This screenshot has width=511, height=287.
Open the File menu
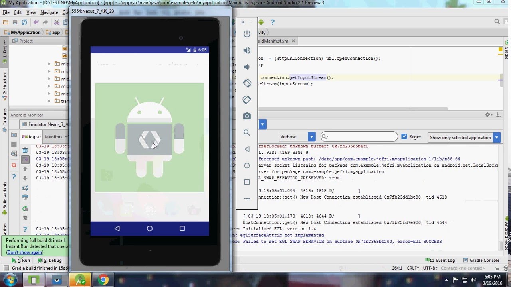tap(6, 12)
